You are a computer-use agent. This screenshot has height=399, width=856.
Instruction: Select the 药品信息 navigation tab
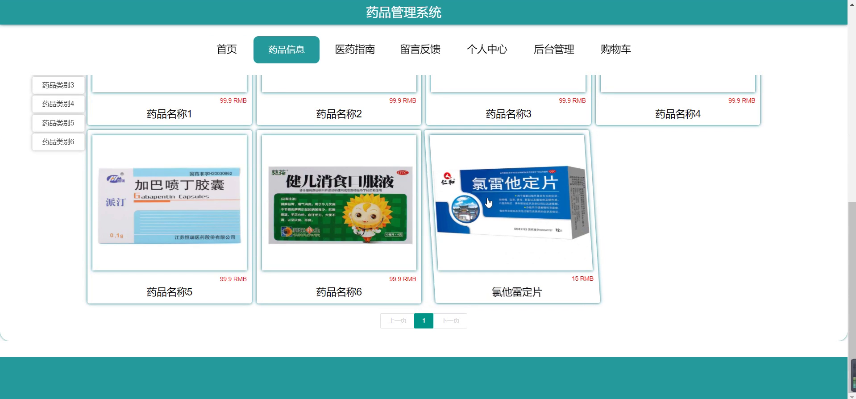[286, 50]
